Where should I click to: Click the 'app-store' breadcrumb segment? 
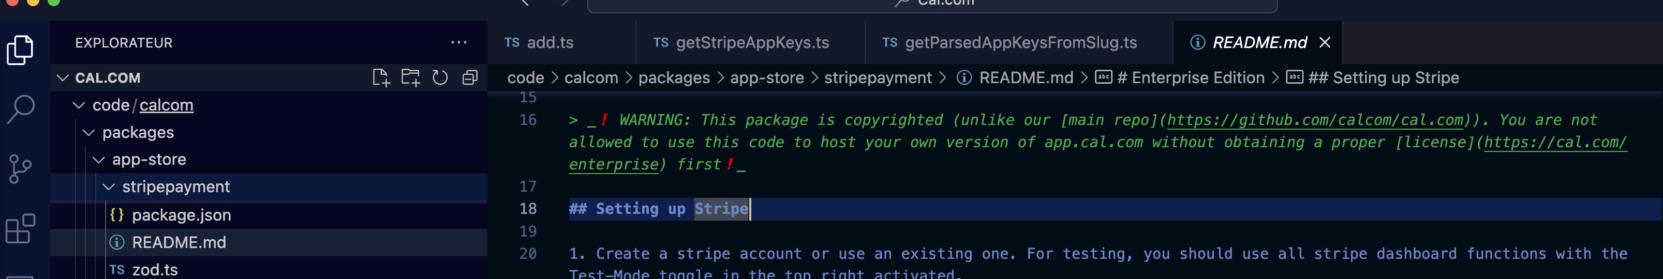pyautogui.click(x=767, y=78)
